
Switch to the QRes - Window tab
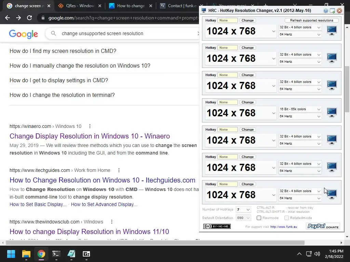79,6
